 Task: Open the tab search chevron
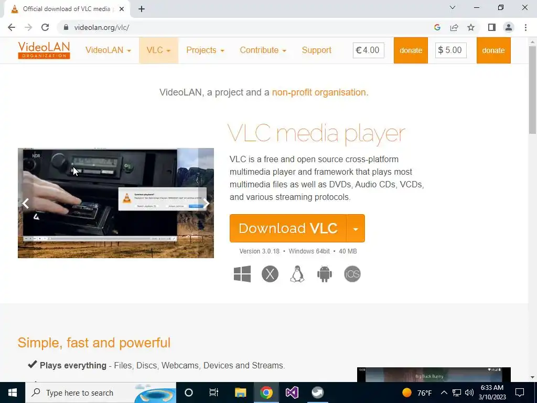pos(453,7)
